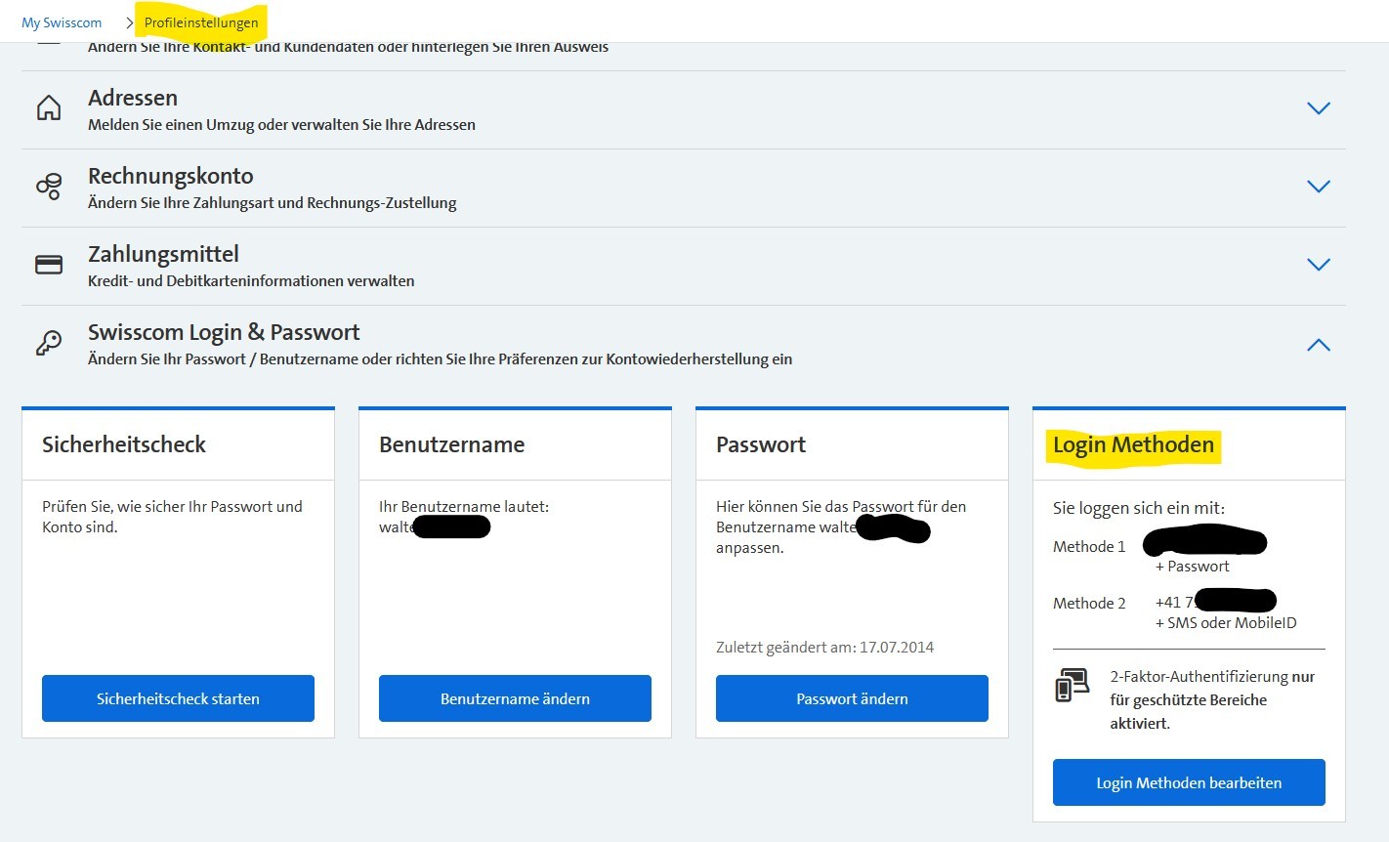This screenshot has width=1389, height=842.
Task: Open the My Swisscom breadcrumb link
Action: coord(62,22)
